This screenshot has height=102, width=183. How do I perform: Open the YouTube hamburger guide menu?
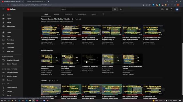(x=3, y=9)
